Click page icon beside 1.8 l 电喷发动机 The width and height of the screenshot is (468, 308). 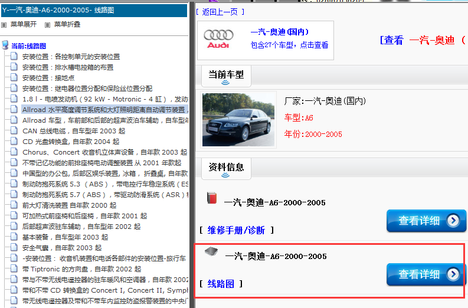pyautogui.click(x=14, y=99)
